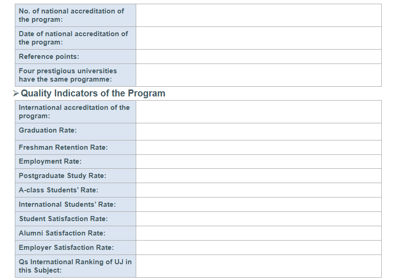Click the Employment Rate label text
The height and width of the screenshot is (280, 397).
(50, 161)
